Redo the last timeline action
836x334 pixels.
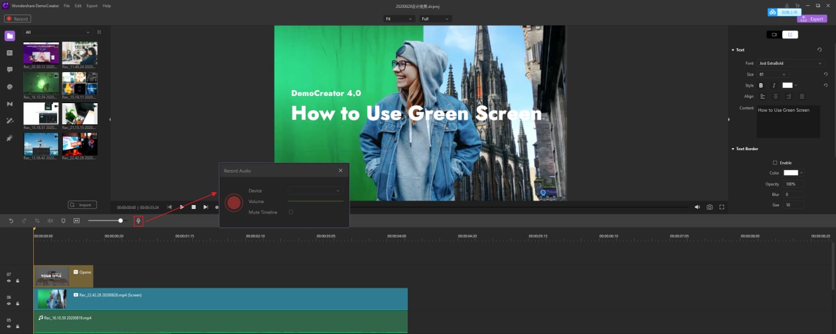[24, 220]
